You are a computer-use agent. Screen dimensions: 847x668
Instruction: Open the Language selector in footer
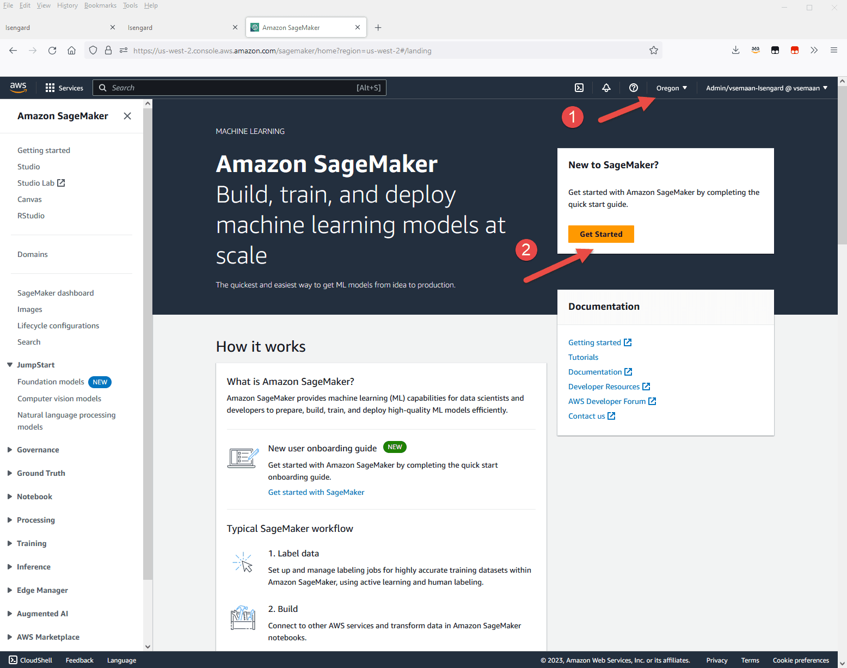click(121, 660)
